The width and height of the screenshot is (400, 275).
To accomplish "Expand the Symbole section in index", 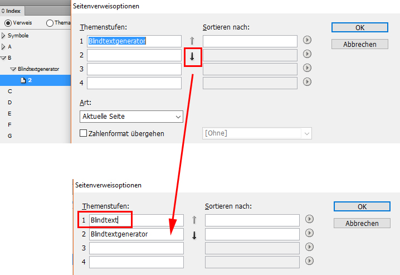I will coord(3,36).
